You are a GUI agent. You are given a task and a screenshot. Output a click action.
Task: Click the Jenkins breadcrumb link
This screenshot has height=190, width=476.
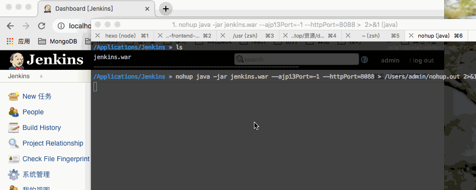19,76
